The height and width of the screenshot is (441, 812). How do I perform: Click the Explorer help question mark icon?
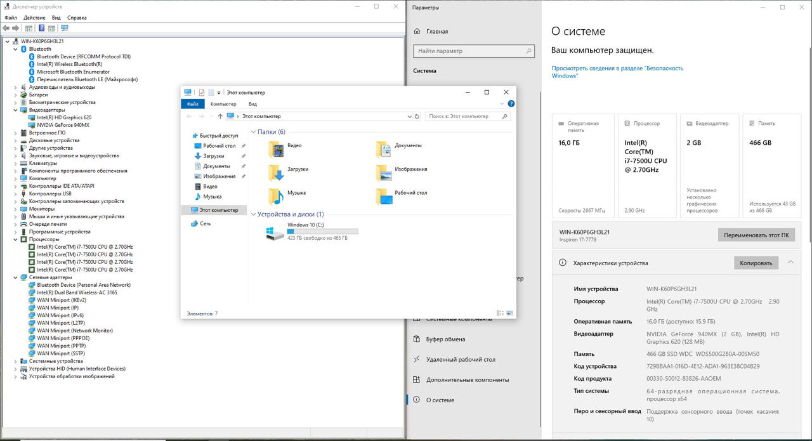(x=511, y=104)
